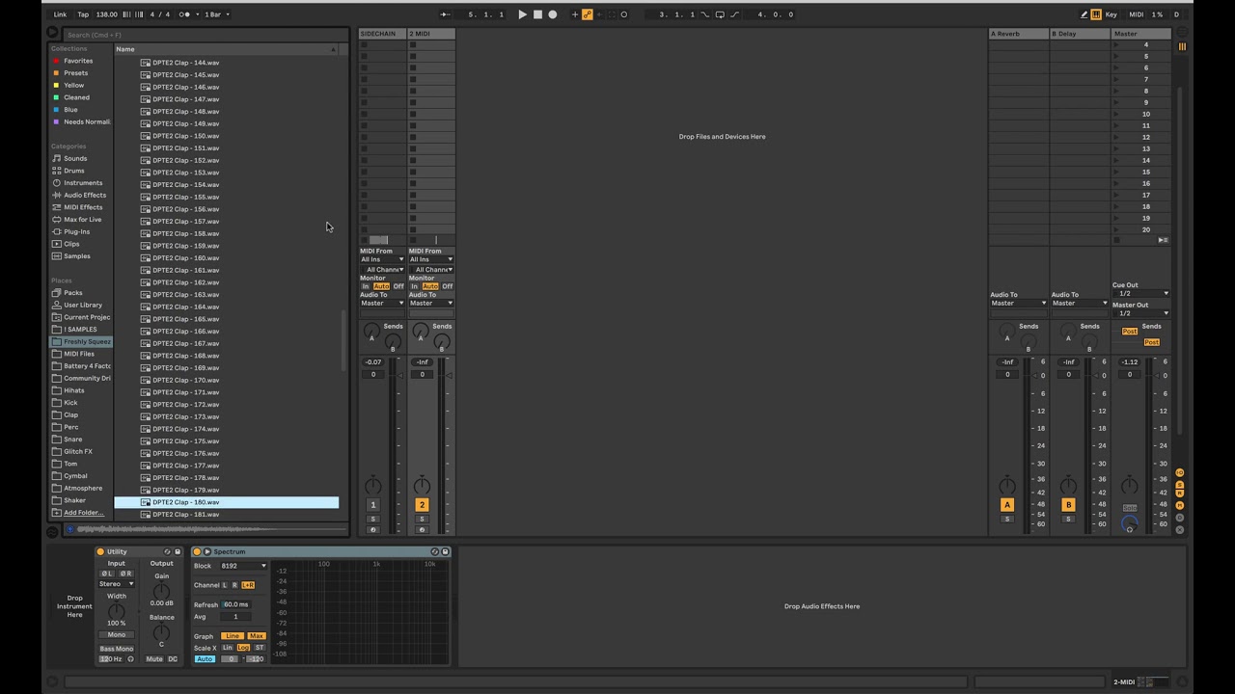Image resolution: width=1235 pixels, height=694 pixels.
Task: Open the Spectrum Block size dropdown
Action: tap(243, 566)
